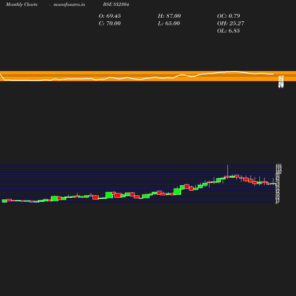Click the close value C: 70.00

tap(110, 23)
